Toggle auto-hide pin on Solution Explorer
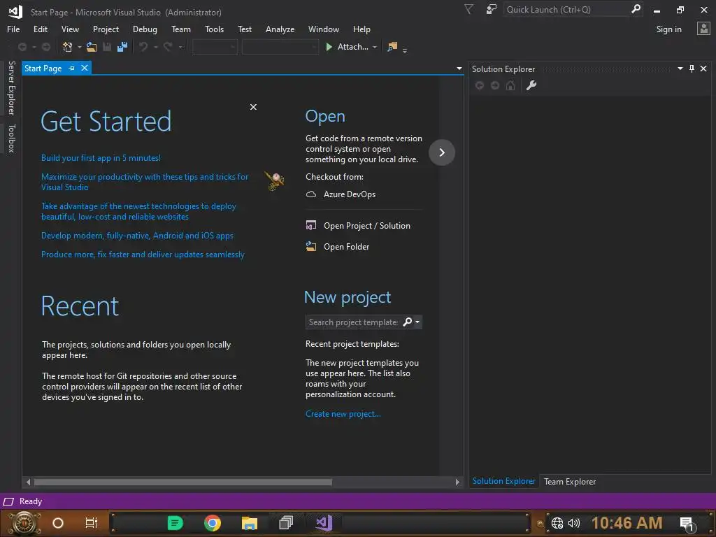Screen dimensions: 716x537 692,69
